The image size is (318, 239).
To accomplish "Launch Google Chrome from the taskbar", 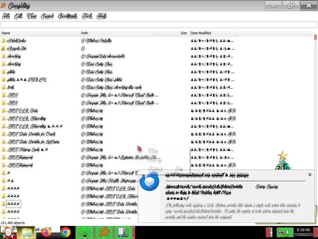I will [x=65, y=232].
